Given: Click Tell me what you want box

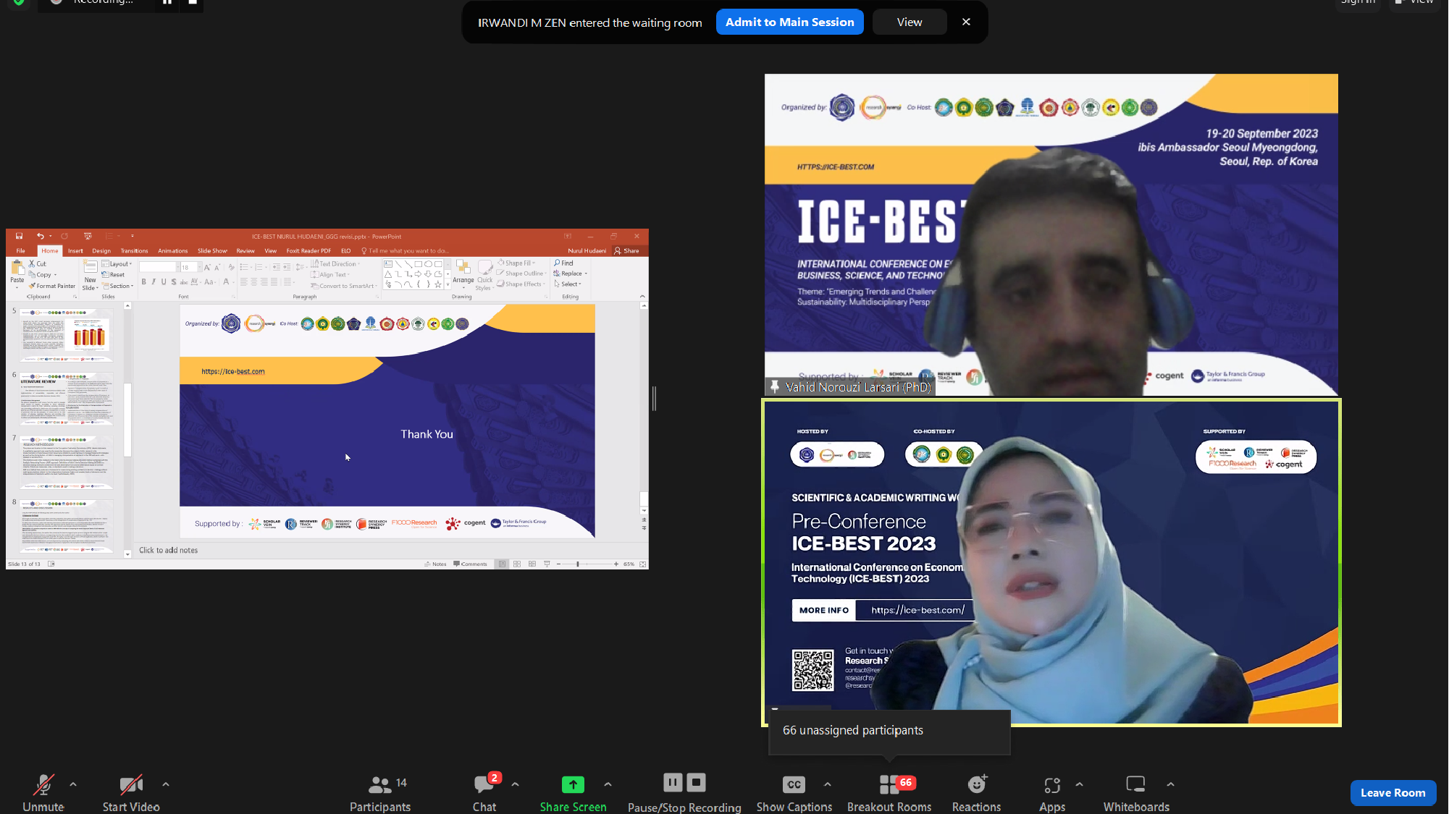Looking at the screenshot, I should coord(406,251).
